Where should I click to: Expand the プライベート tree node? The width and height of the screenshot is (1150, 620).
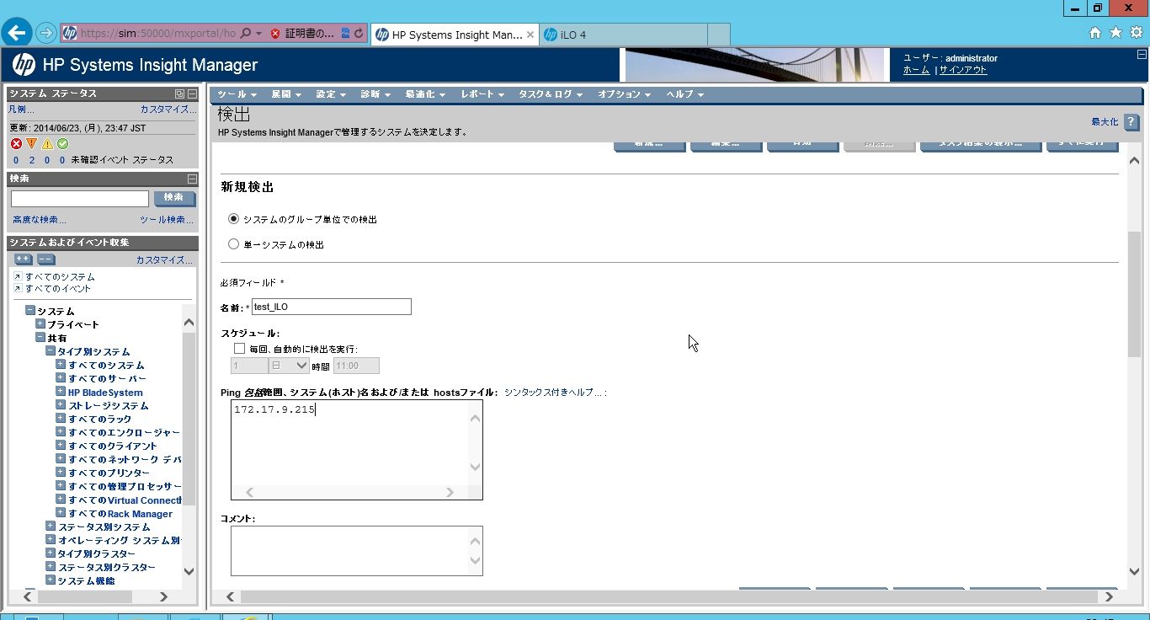[40, 324]
